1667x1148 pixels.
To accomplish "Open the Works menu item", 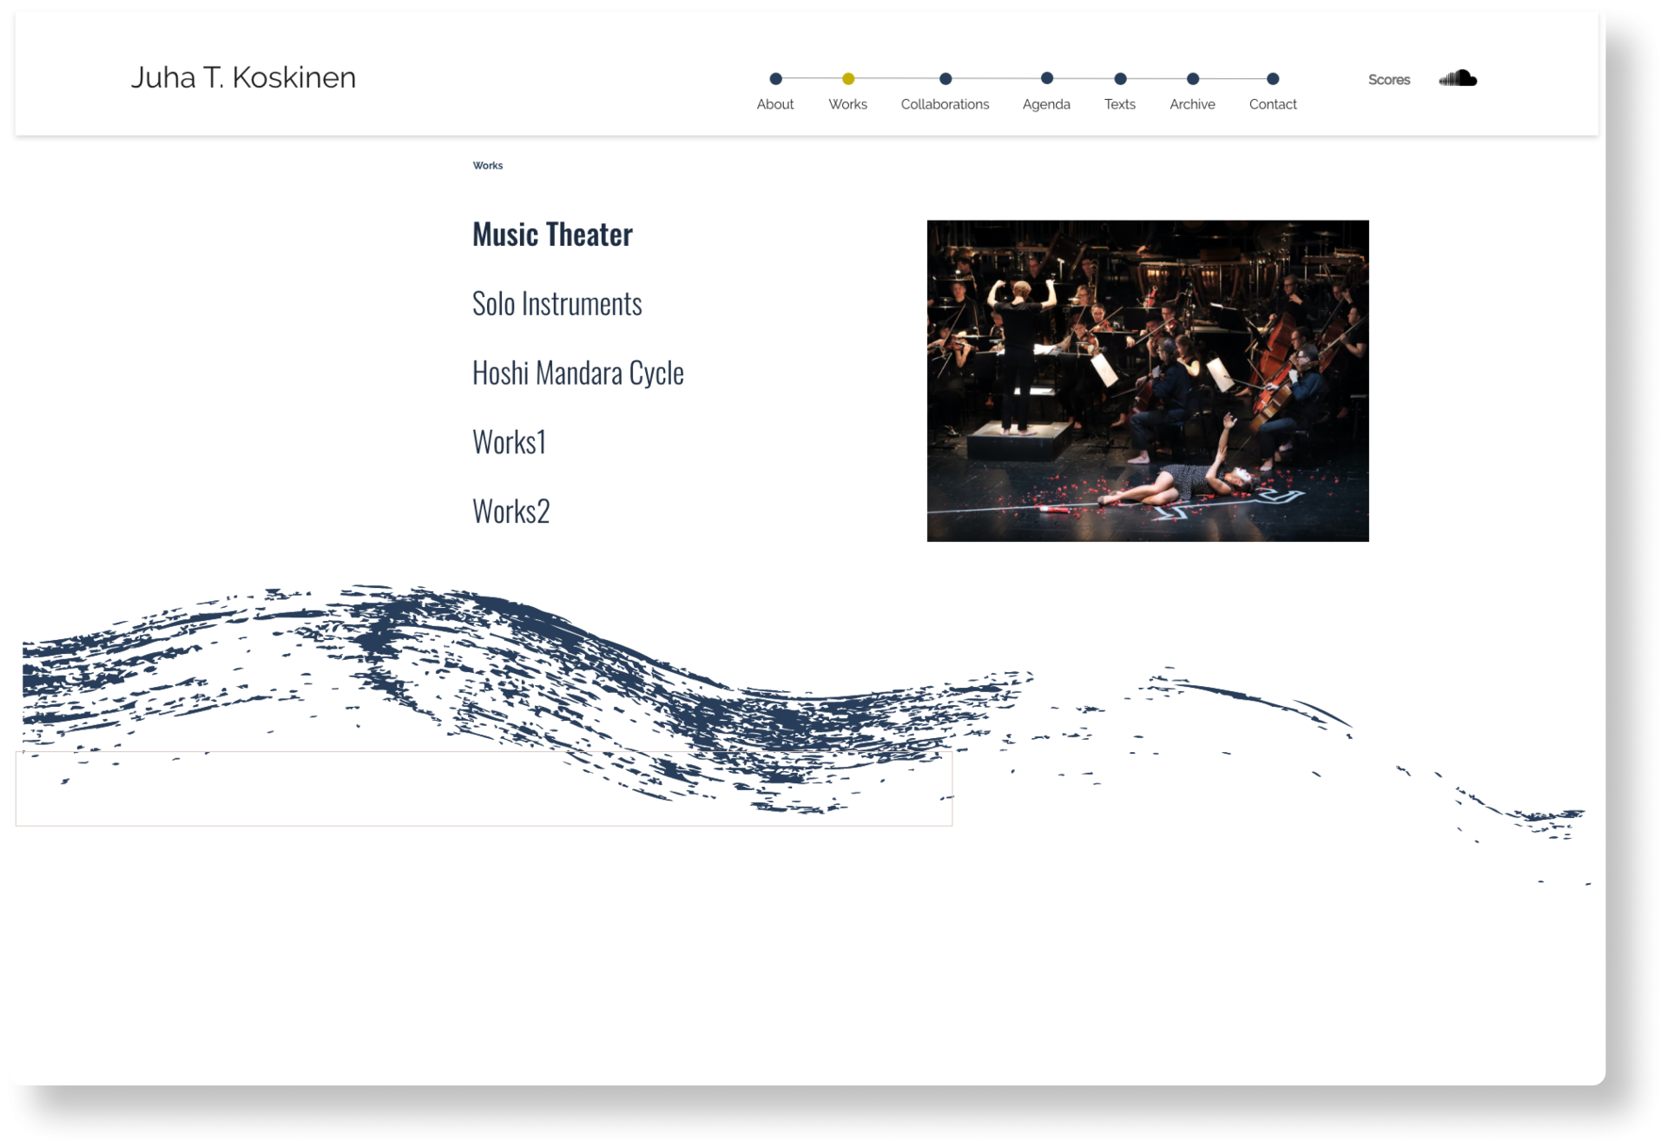I will [x=848, y=104].
